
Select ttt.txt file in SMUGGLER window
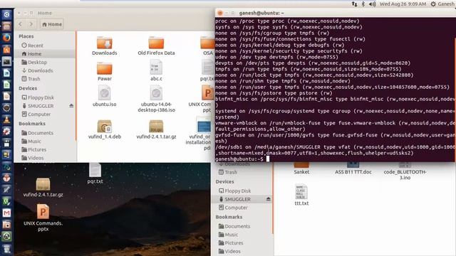pyautogui.click(x=301, y=195)
